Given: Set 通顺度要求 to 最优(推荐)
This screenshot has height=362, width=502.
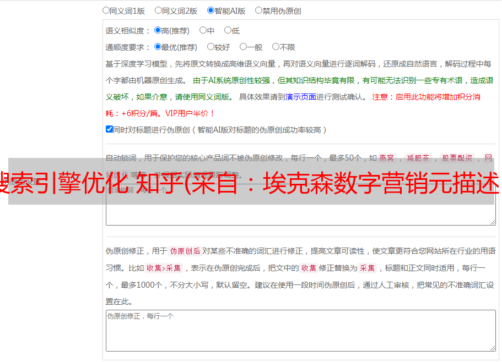Looking at the screenshot, I should pyautogui.click(x=158, y=47).
